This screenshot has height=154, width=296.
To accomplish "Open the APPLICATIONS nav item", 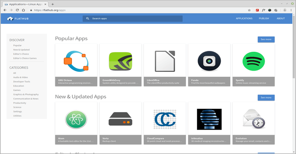I will (x=244, y=18).
